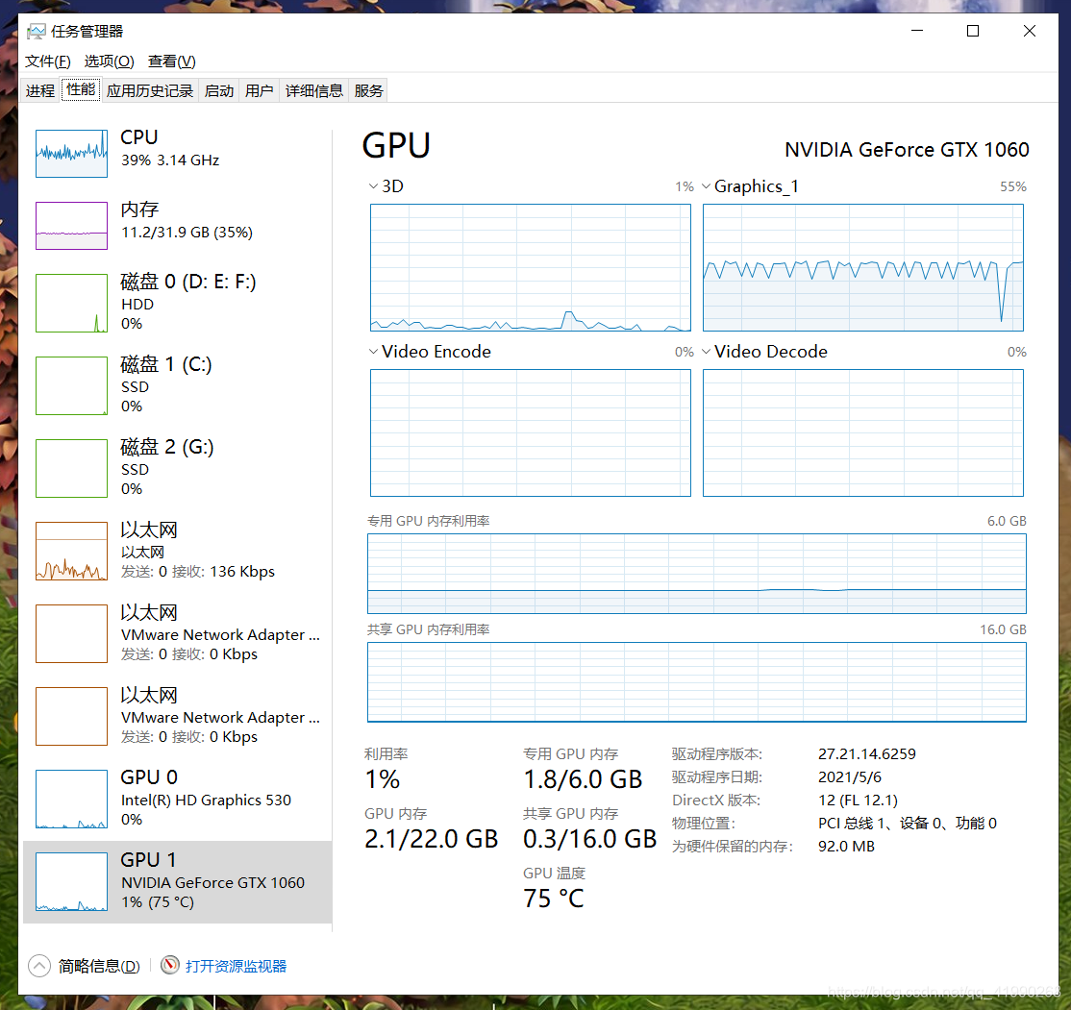Select the 136 Kbps 以太网 graph thumbnail
Image resolution: width=1071 pixels, height=1010 pixels.
[72, 551]
